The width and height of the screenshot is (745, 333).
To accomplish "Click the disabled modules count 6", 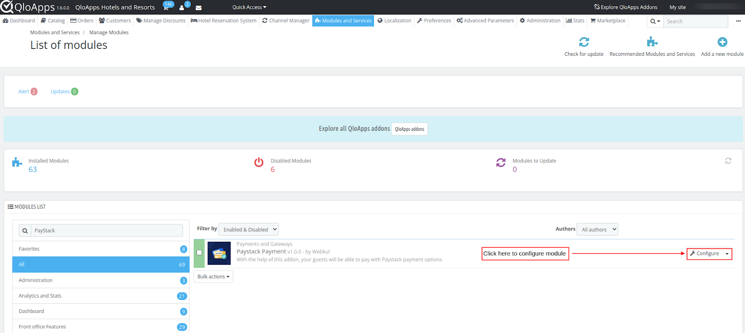I will point(273,170).
